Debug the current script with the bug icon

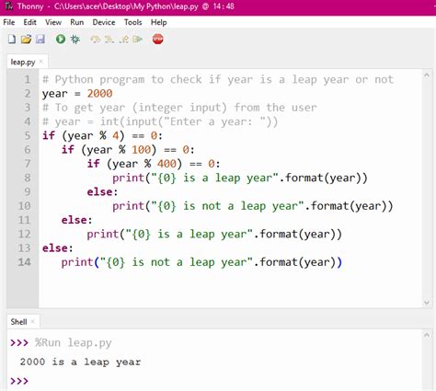pyautogui.click(x=75, y=40)
